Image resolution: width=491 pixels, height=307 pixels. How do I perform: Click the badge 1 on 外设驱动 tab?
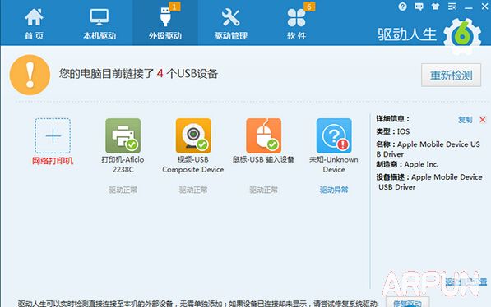click(x=174, y=7)
